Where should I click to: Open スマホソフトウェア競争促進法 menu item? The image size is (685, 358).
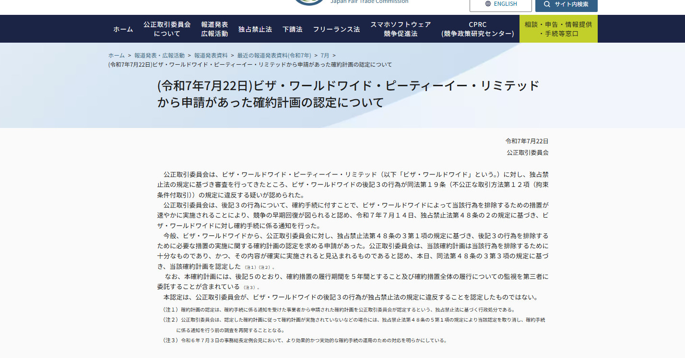click(x=401, y=29)
